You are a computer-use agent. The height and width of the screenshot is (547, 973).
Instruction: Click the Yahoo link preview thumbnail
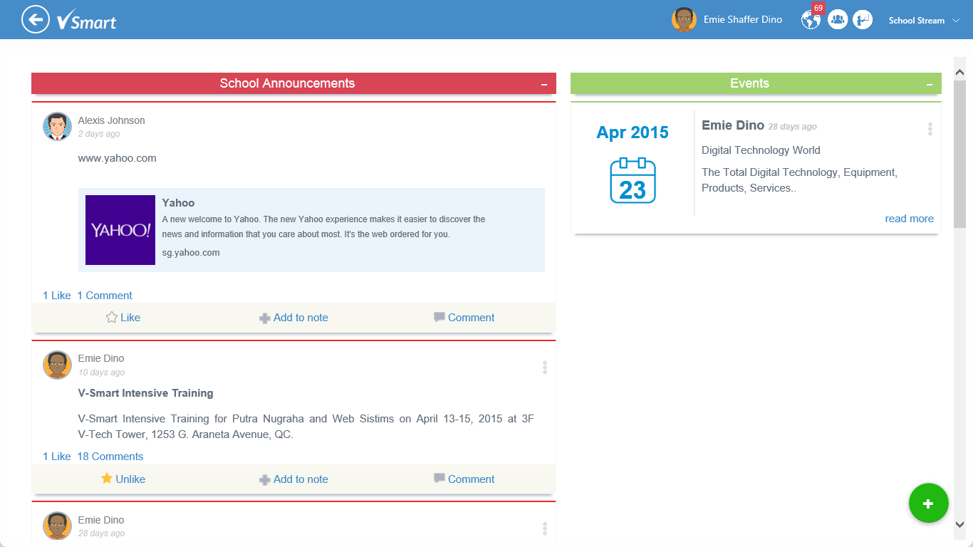(120, 230)
